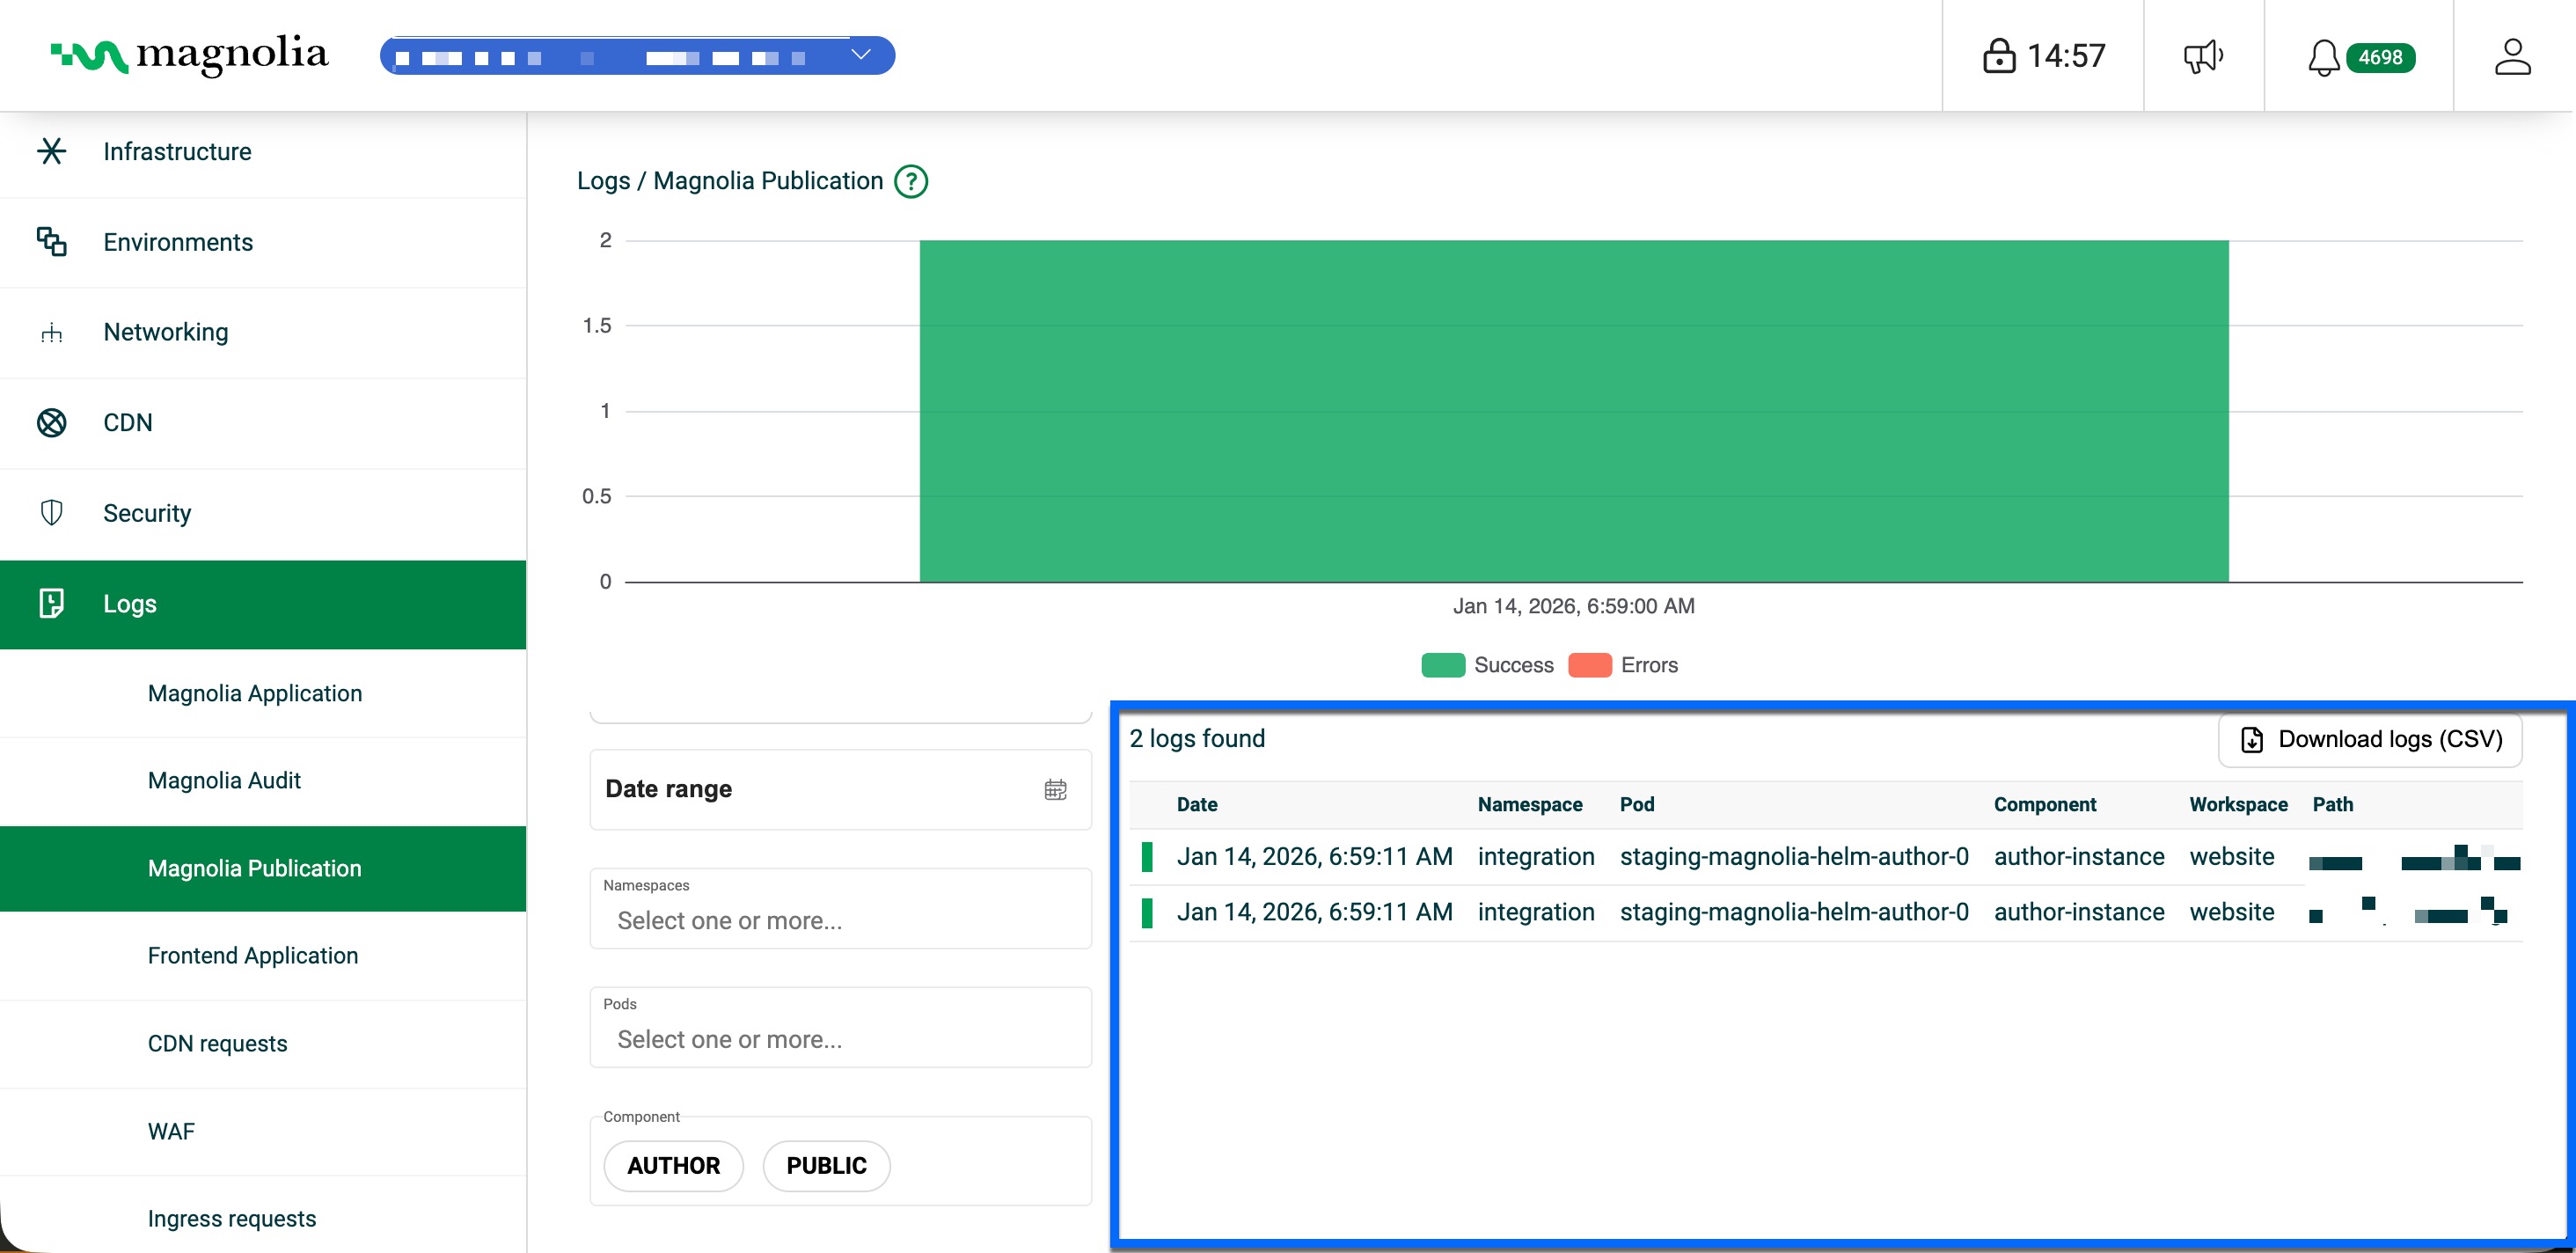Enable the AUTHOR component filter

[673, 1165]
